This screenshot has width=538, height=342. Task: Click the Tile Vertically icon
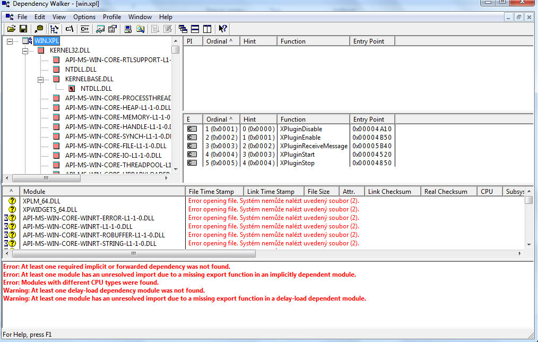(207, 29)
